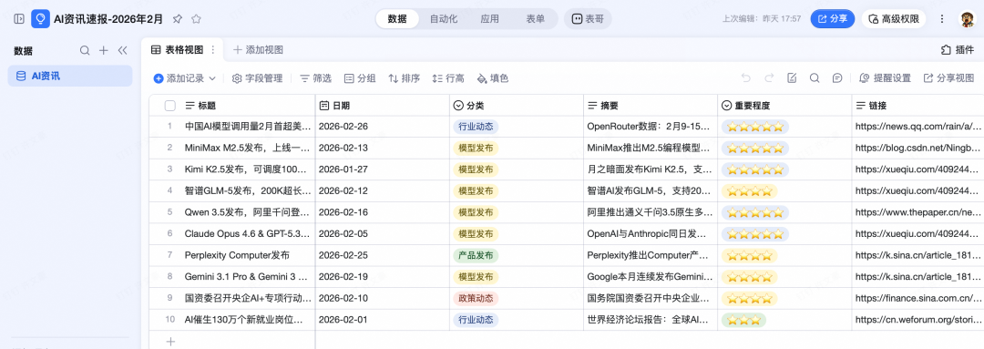
Task: Adjust 行高 row height
Action: coord(448,78)
